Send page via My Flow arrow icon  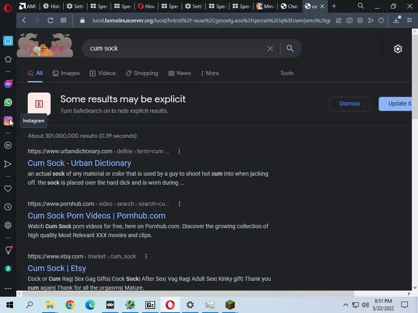point(371,20)
